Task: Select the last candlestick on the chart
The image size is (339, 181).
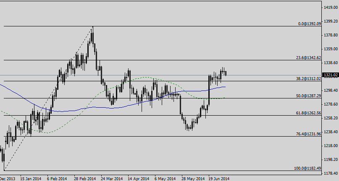Action: coord(226,73)
